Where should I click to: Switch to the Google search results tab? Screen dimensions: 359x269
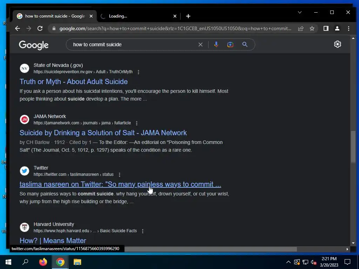pyautogui.click(x=55, y=16)
